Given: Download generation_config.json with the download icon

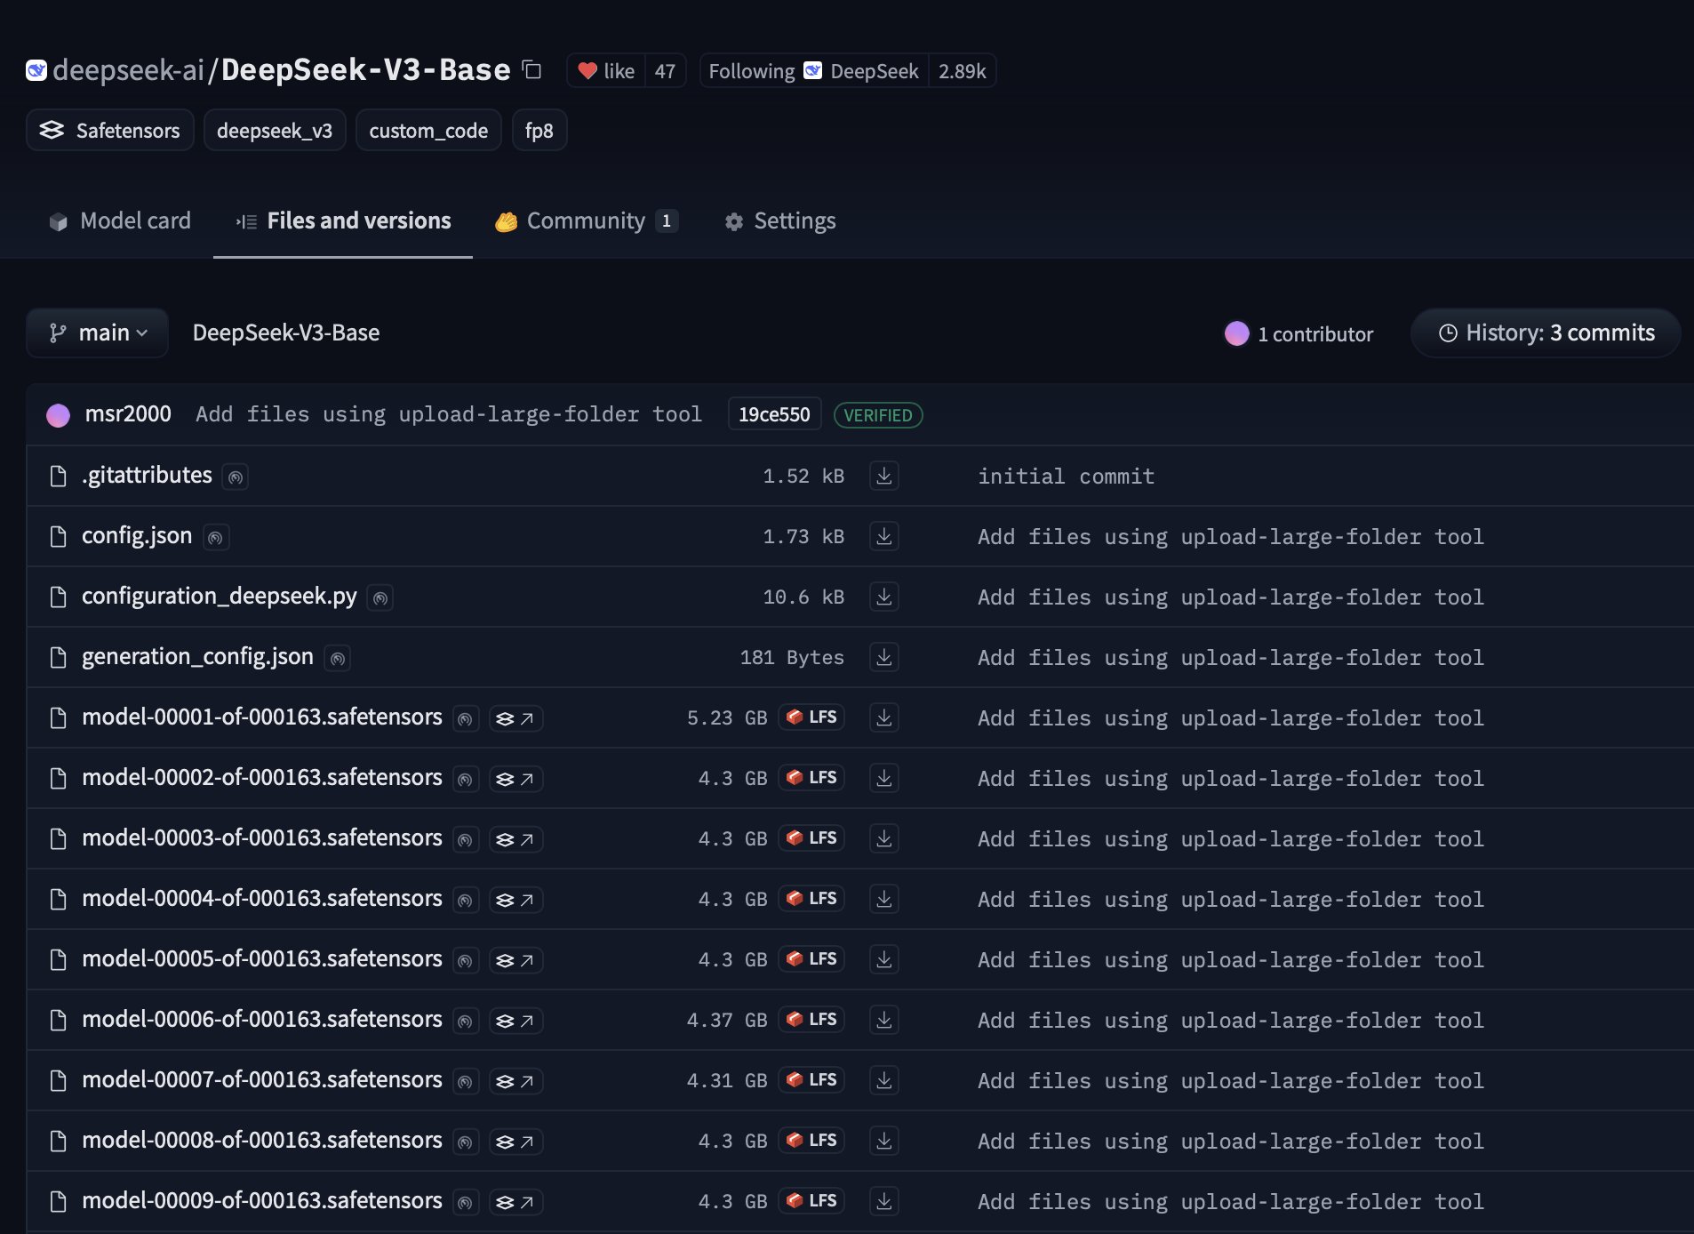Looking at the screenshot, I should tap(884, 657).
